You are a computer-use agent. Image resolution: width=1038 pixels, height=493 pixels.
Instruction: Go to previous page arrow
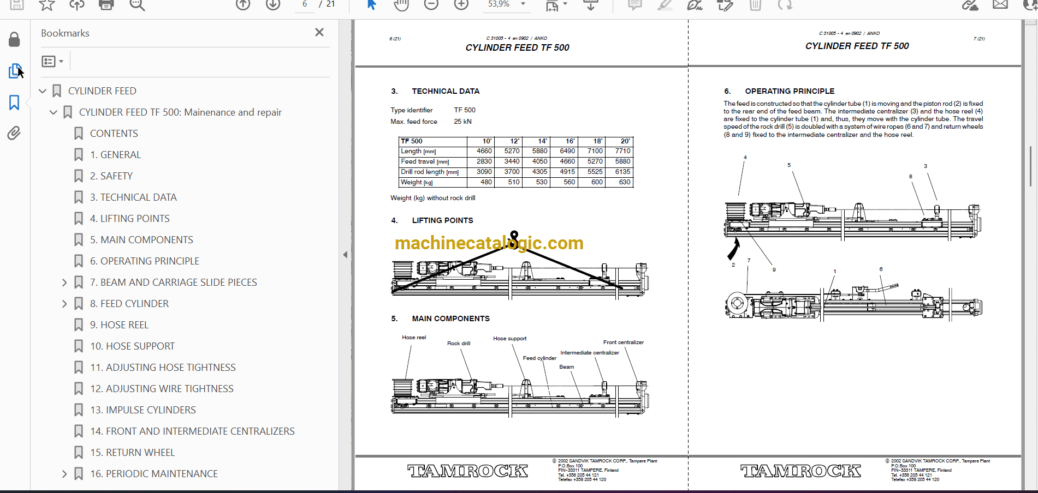click(x=243, y=4)
